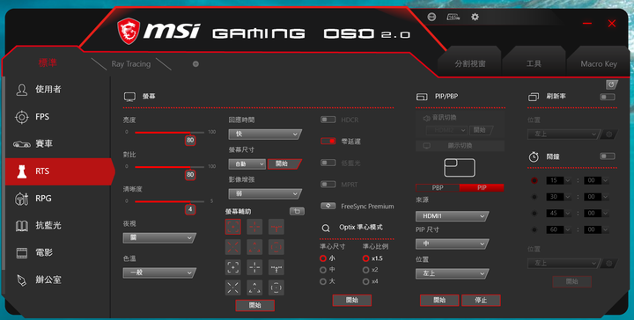The height and width of the screenshot is (320, 634).
Task: Click 開始 below the crosshair grid
Action: [254, 305]
